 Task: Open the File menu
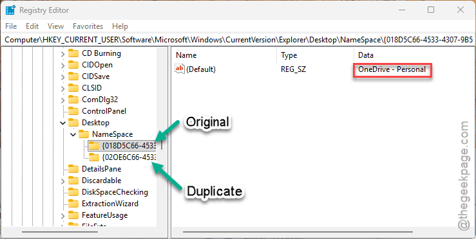(x=11, y=26)
